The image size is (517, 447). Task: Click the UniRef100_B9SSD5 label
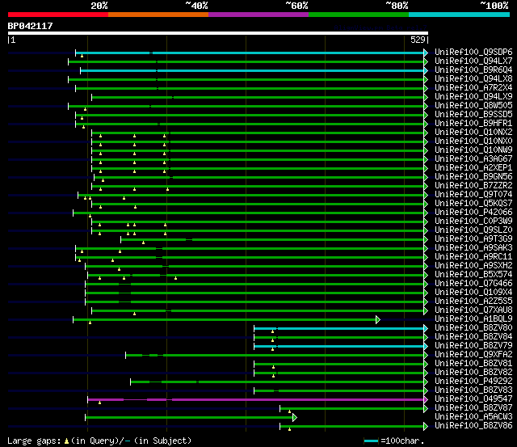coord(473,115)
